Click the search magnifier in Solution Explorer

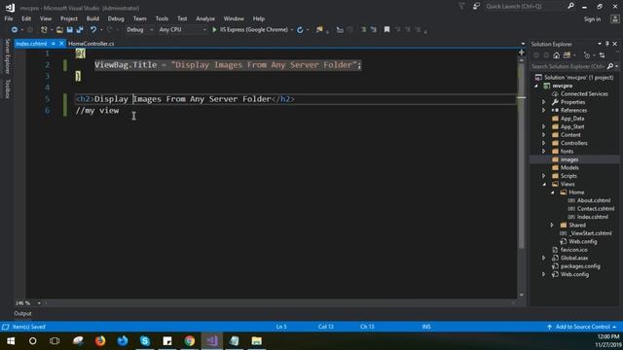pyautogui.click(x=610, y=66)
